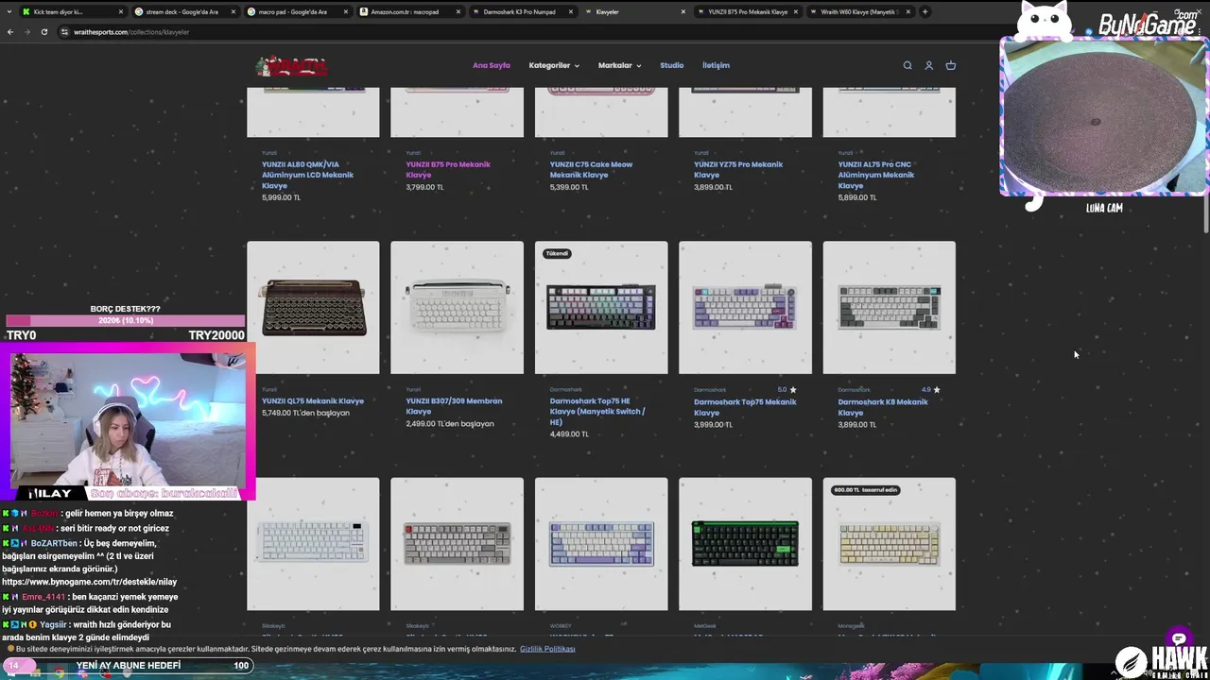The image size is (1210, 680).
Task: Select the black and green keyboard image
Action: point(745,544)
